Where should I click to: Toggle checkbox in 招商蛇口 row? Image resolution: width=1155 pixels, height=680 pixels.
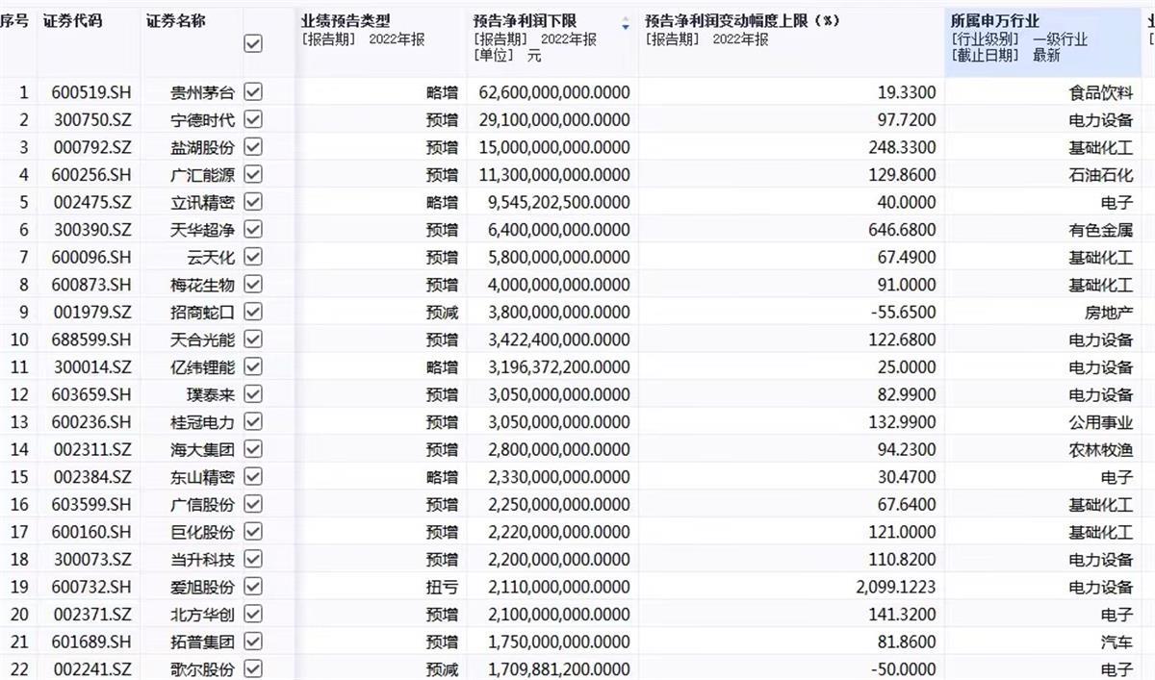pos(254,312)
